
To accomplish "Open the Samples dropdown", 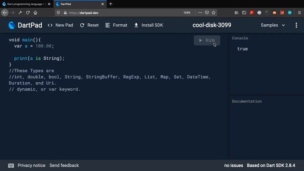I will click(x=273, y=25).
